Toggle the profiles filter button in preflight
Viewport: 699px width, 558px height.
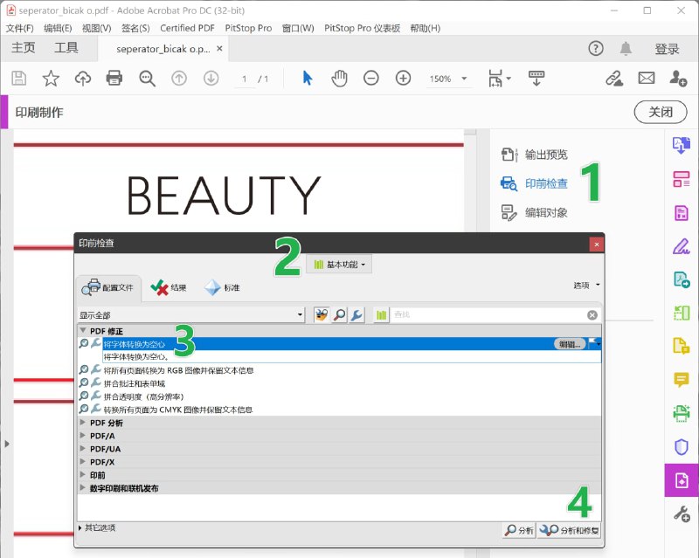pyautogui.click(x=322, y=314)
